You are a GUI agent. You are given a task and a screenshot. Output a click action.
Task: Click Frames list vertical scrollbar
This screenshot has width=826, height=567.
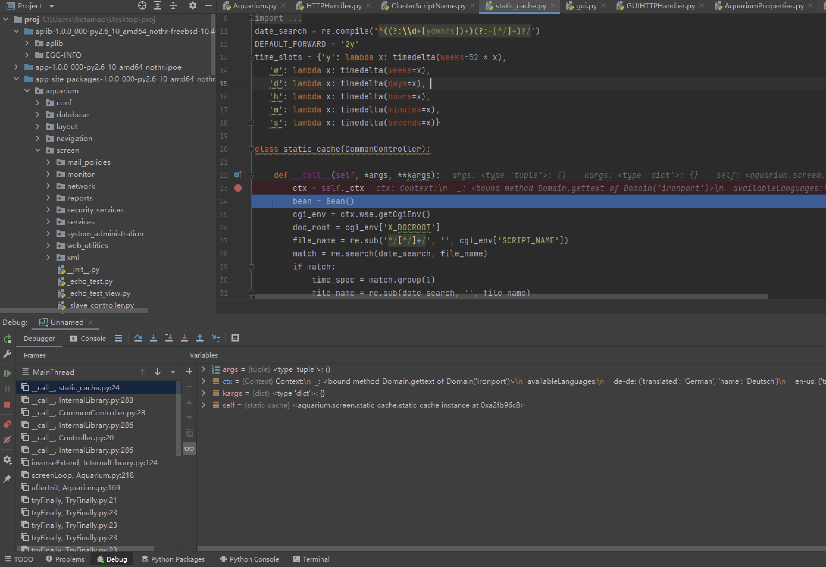point(179,419)
